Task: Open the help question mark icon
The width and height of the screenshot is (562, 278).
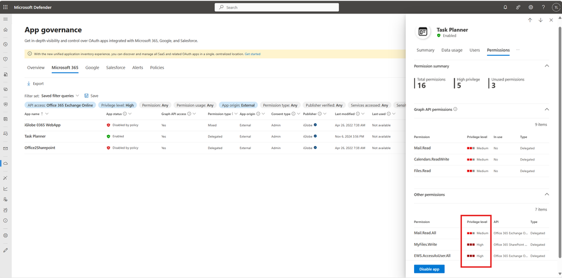Action: pyautogui.click(x=543, y=7)
